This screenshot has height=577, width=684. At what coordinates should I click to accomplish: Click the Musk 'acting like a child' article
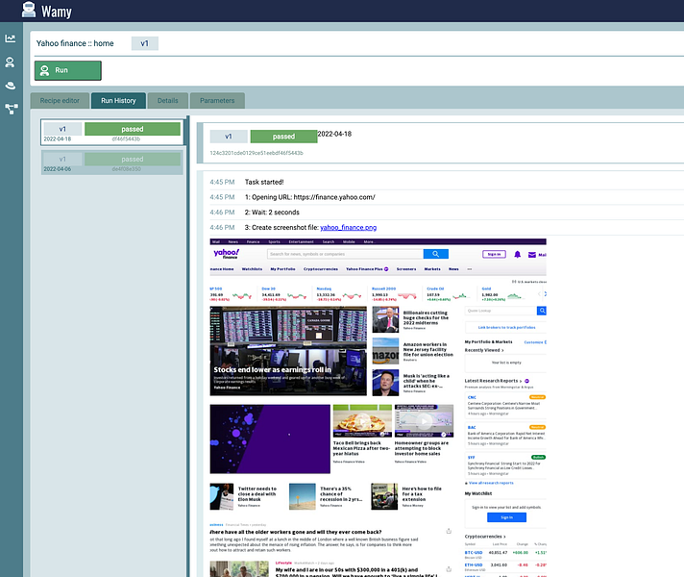[411, 383]
